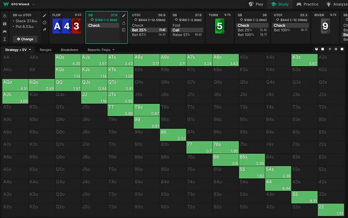The image size is (348, 218).
Task: Edit the SB vs UTG1 spot with pencil
Action: [x=45, y=15]
